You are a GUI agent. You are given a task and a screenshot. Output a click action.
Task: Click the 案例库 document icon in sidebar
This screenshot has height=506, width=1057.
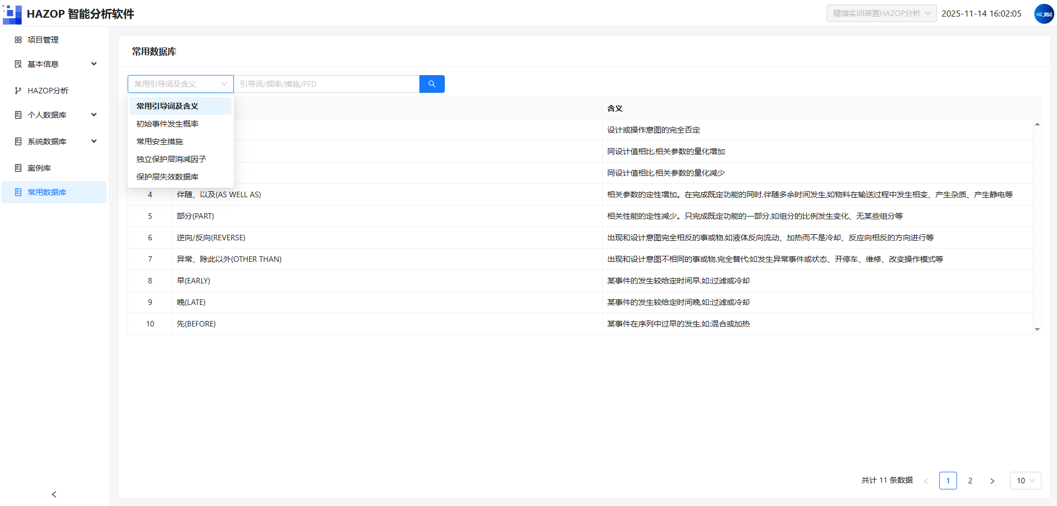click(18, 168)
